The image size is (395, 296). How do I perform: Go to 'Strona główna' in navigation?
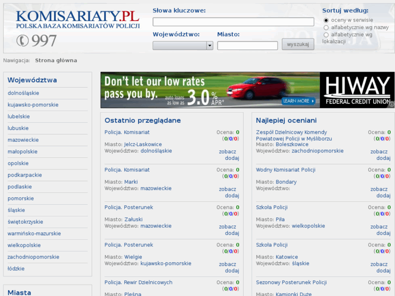click(56, 60)
